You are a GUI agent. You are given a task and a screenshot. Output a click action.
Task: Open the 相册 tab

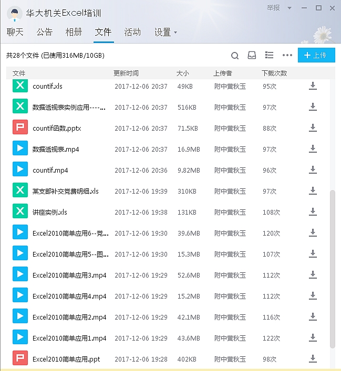click(x=74, y=33)
